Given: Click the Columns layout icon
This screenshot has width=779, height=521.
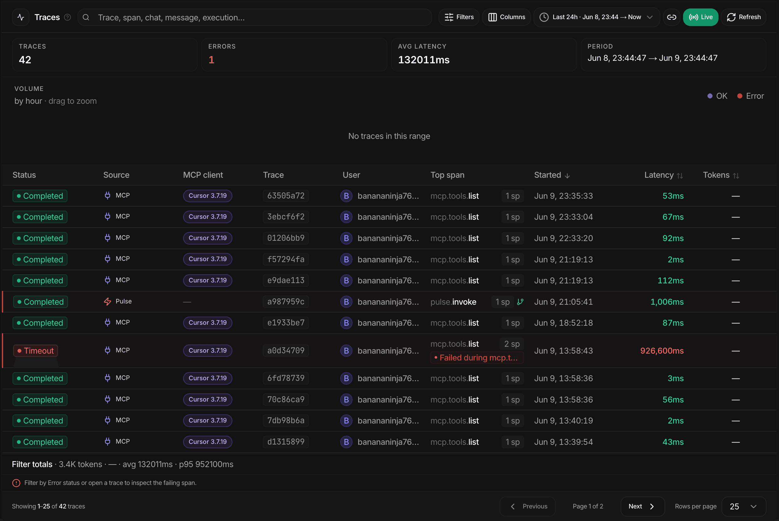Looking at the screenshot, I should (x=492, y=17).
